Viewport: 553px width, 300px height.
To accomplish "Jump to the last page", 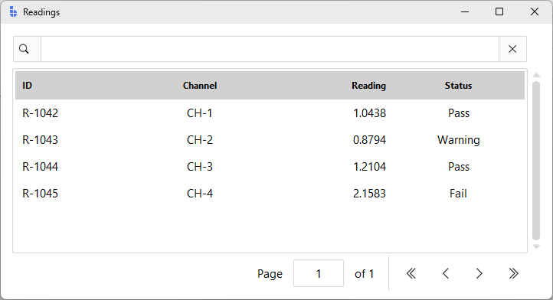I will (x=513, y=273).
